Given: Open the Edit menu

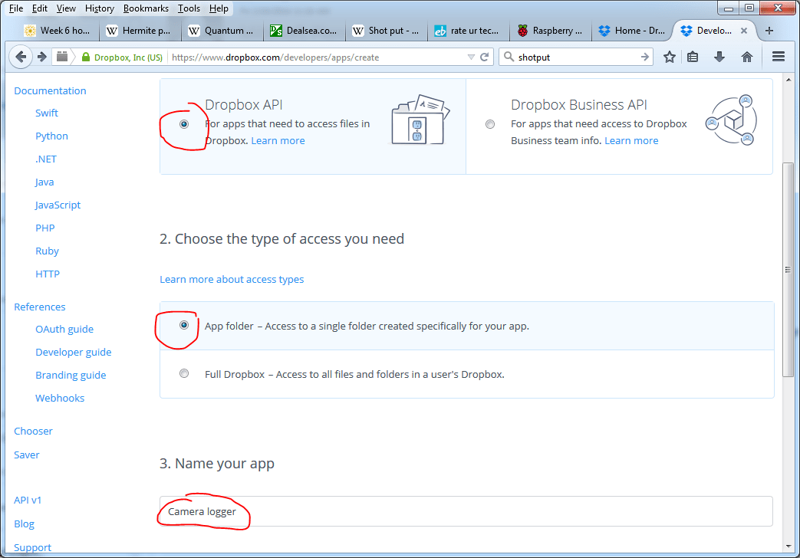Looking at the screenshot, I should [x=39, y=8].
